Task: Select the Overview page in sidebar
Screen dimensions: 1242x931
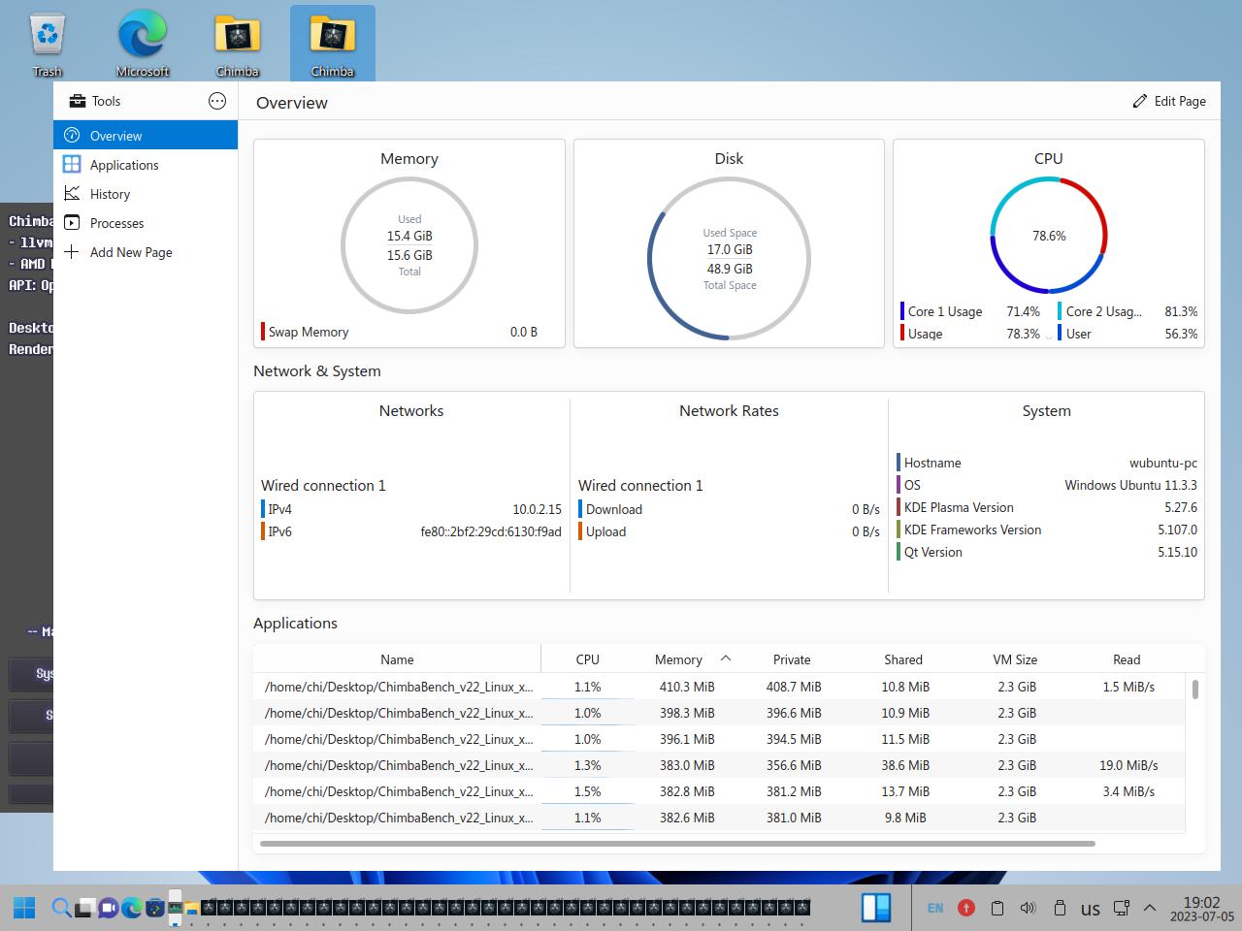Action: [115, 136]
